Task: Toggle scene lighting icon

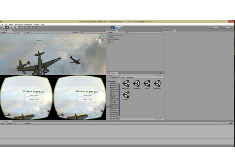Action: (21, 32)
